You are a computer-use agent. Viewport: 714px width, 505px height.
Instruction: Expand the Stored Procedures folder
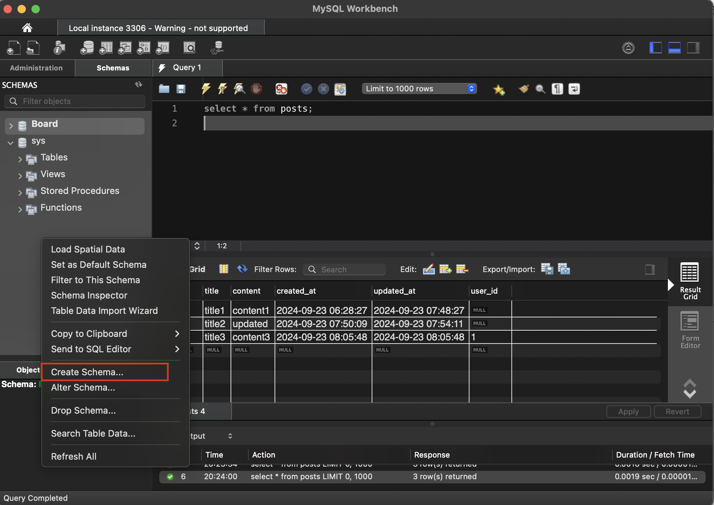[x=20, y=193]
